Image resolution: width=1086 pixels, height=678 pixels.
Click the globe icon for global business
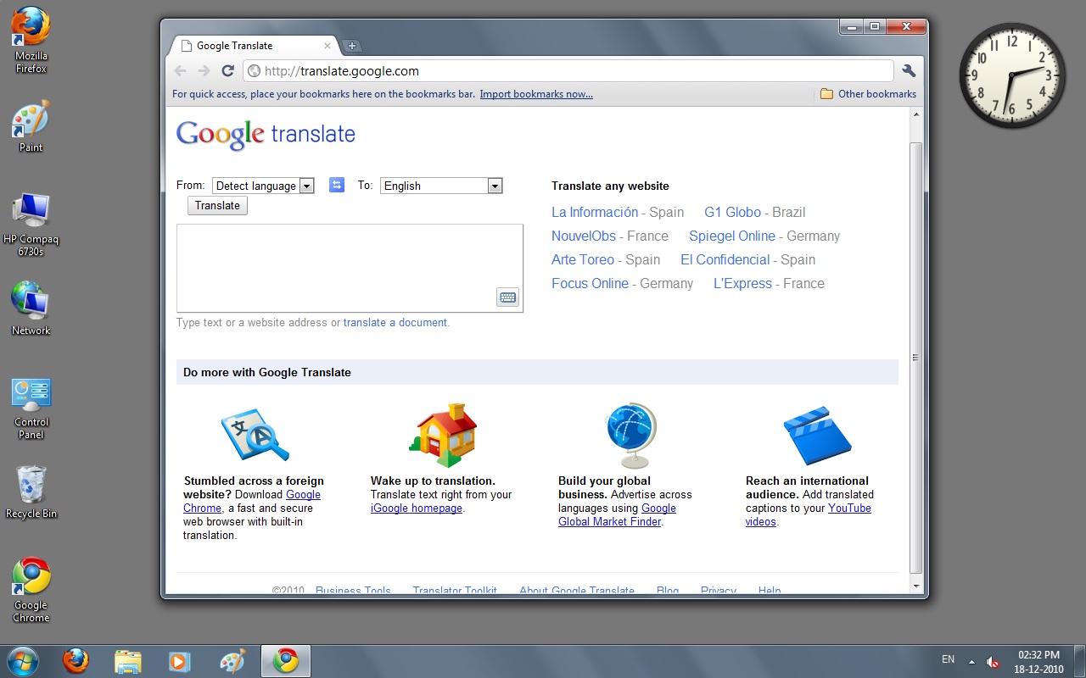pos(630,435)
